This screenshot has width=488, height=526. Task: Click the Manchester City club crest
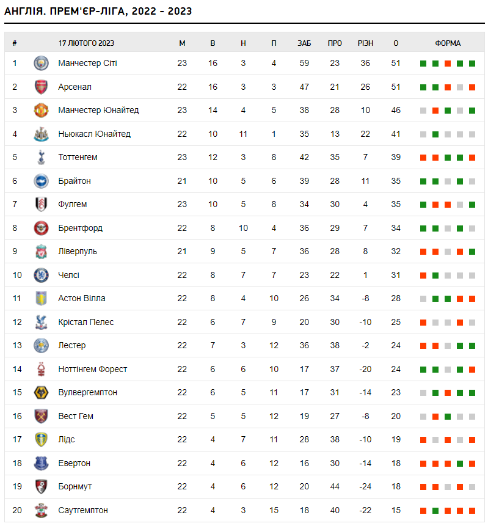[41, 63]
